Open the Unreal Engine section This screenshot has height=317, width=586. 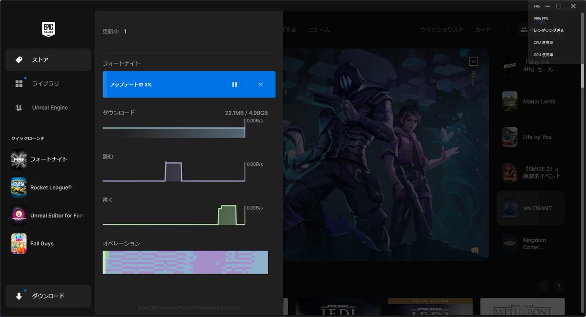pos(48,108)
